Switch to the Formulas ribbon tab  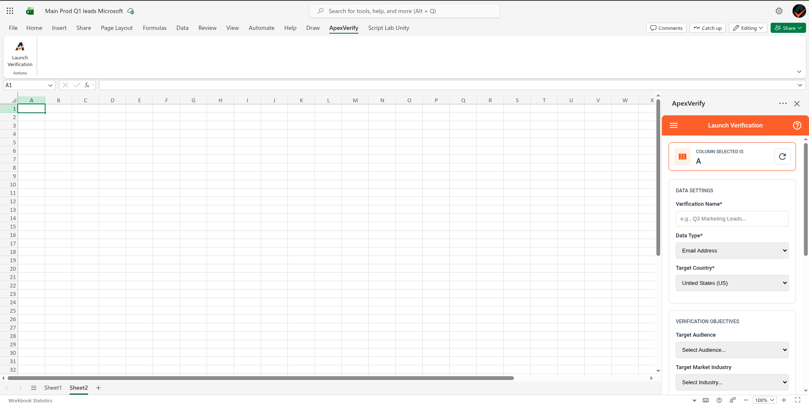point(154,28)
